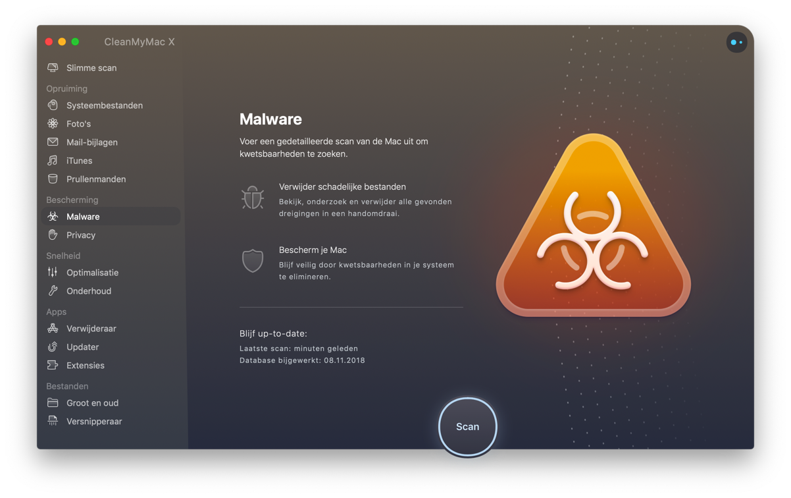Click the Privacy hand icon
The height and width of the screenshot is (498, 791).
click(53, 235)
